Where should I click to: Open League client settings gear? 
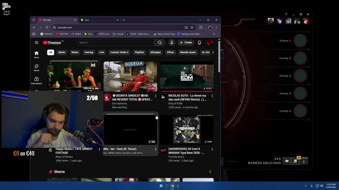(301, 14)
